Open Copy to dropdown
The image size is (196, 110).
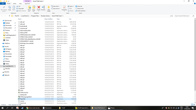click(x=34, y=9)
